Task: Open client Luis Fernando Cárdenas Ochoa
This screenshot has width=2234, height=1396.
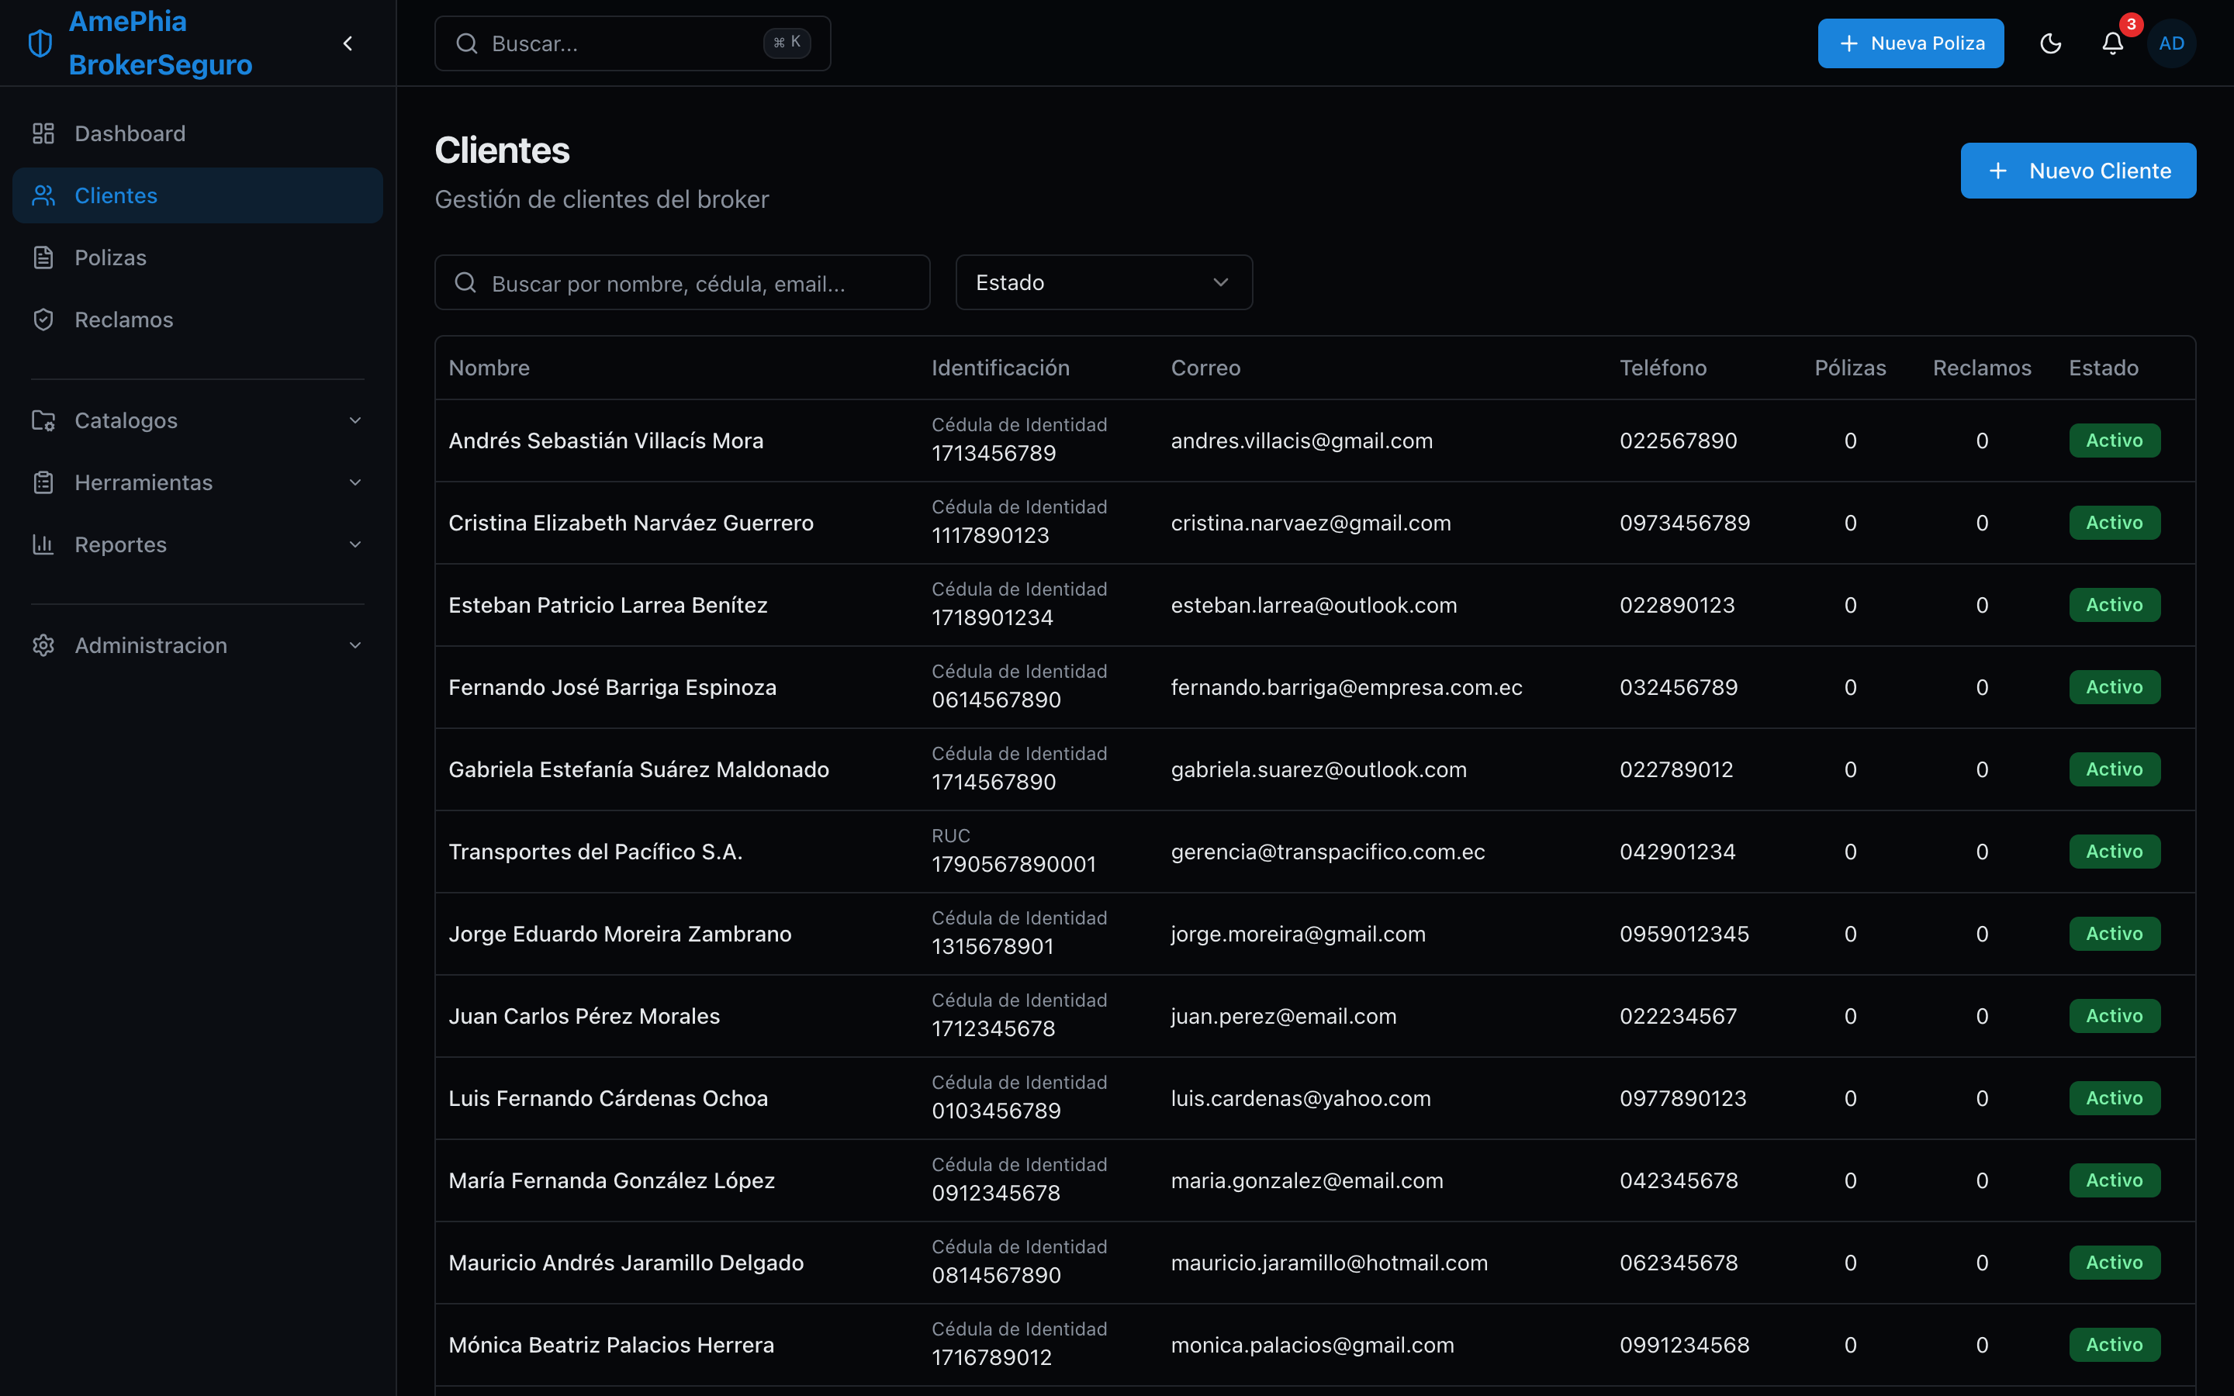Action: [x=607, y=1097]
